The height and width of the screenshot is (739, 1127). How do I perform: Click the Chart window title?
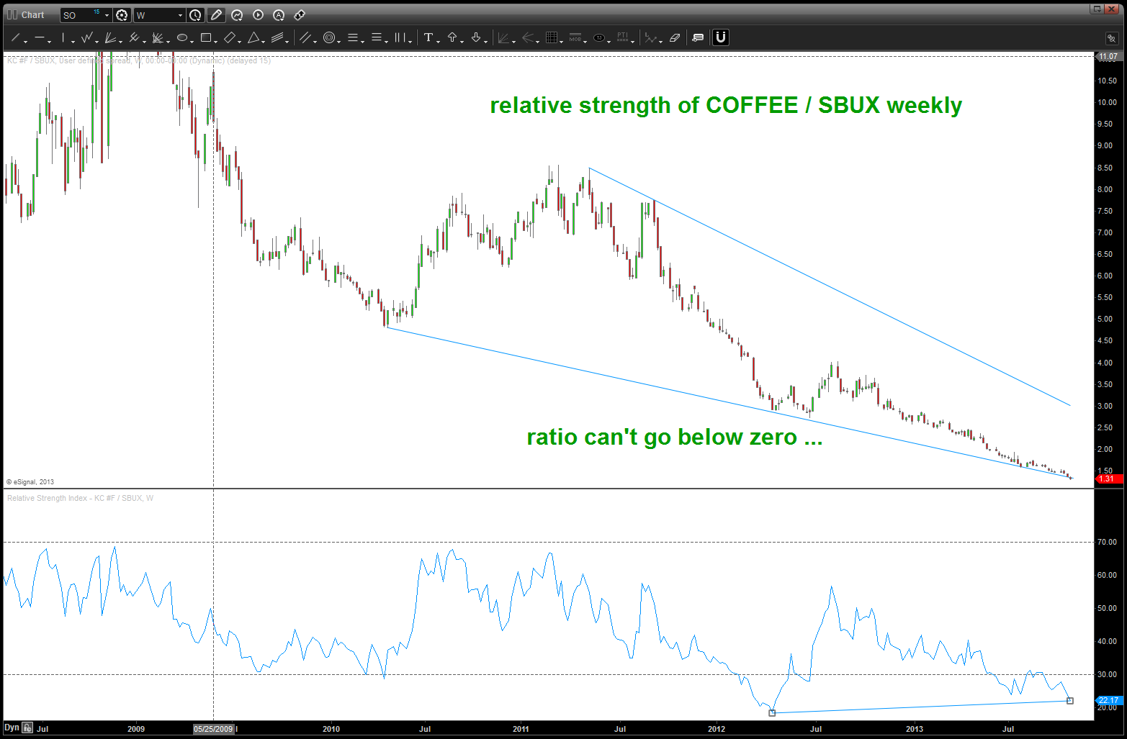click(32, 14)
